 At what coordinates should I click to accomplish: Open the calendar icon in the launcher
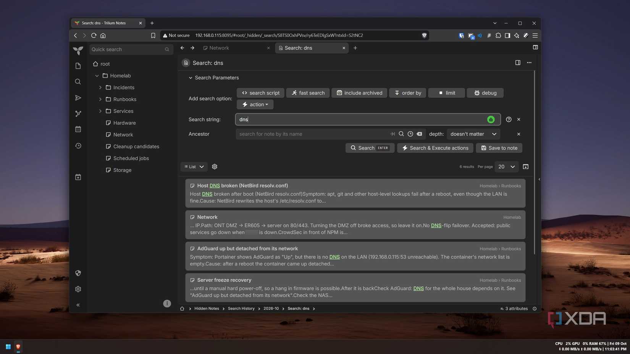tap(78, 129)
